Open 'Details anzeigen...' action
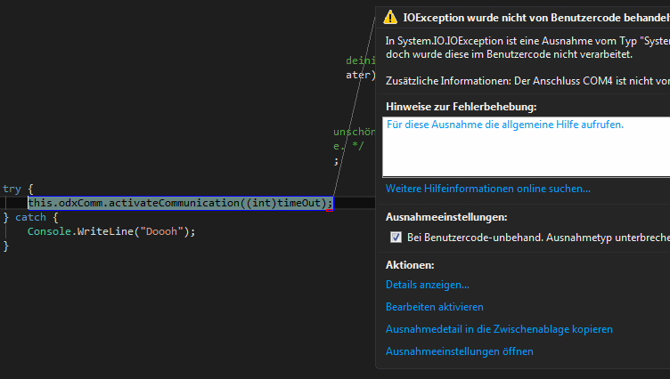The image size is (670, 379). pos(427,285)
